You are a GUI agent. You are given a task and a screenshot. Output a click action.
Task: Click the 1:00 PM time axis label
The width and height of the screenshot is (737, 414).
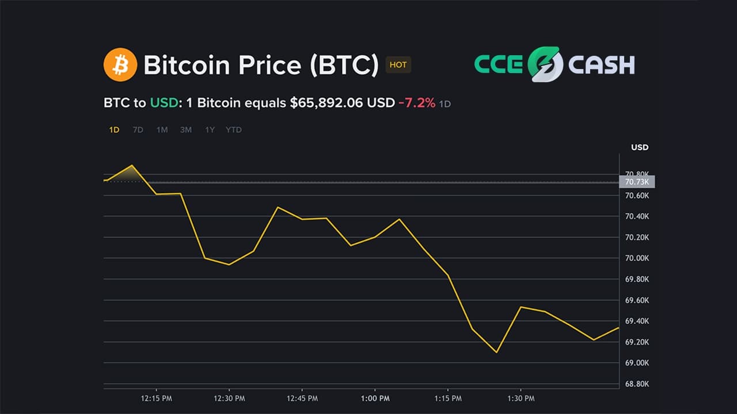click(375, 398)
